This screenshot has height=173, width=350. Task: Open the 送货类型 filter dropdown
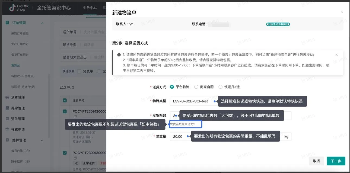click(x=83, y=44)
